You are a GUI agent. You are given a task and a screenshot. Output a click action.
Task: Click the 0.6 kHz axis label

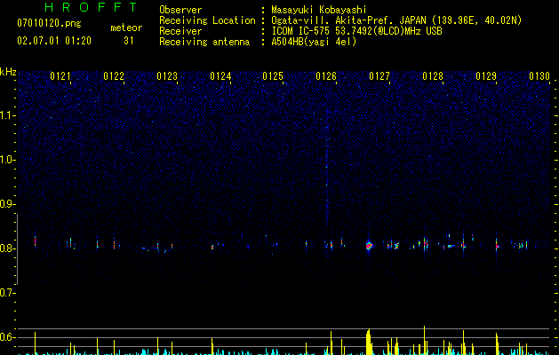click(7, 337)
